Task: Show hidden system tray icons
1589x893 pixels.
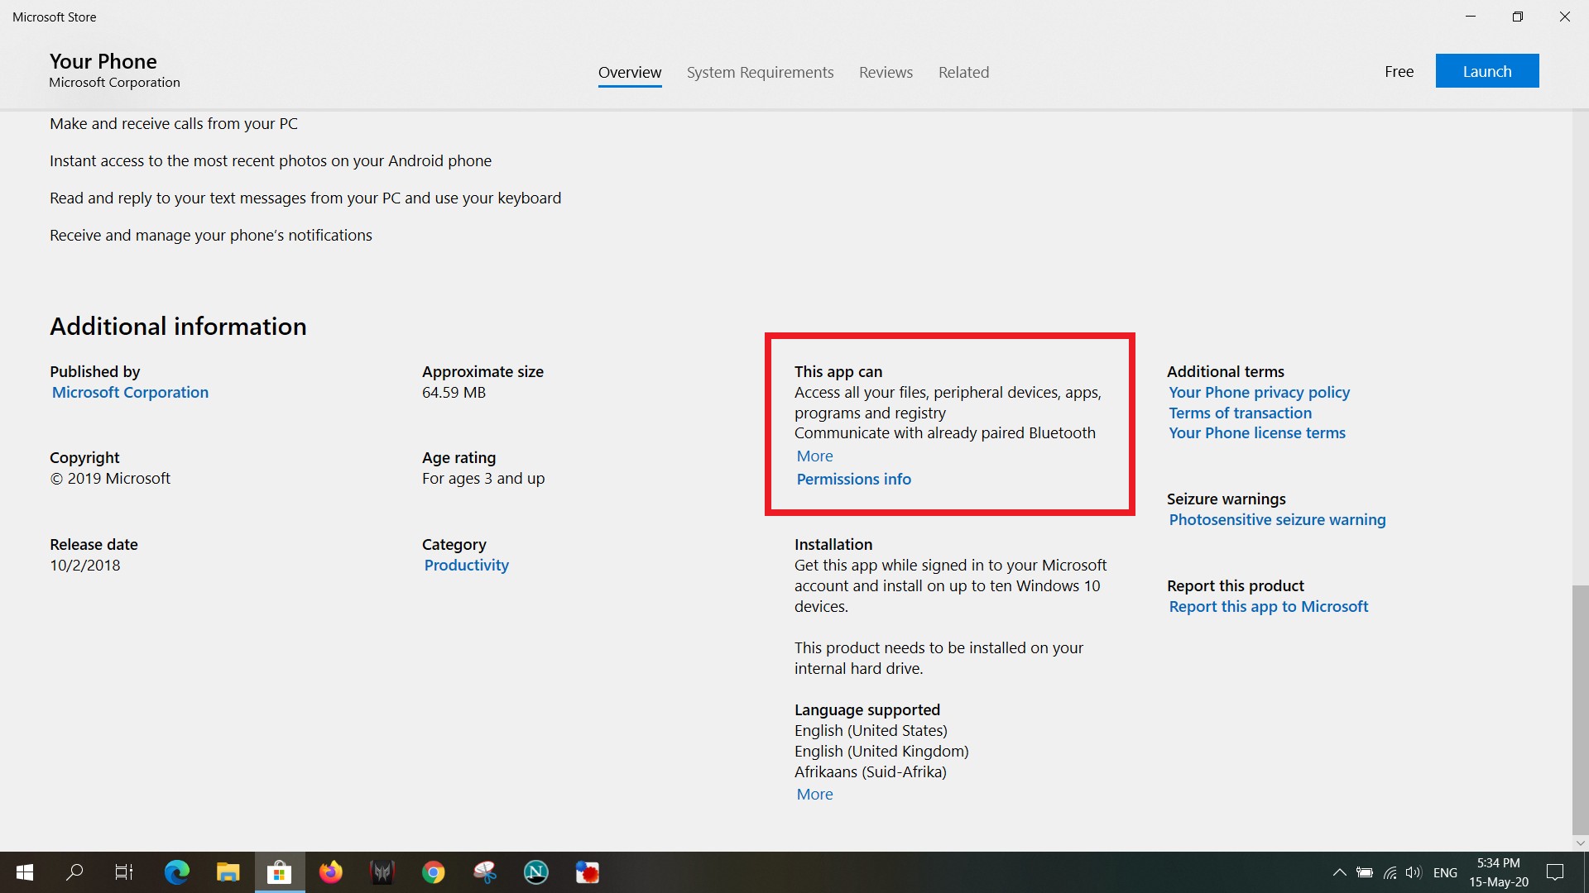Action: click(1339, 872)
